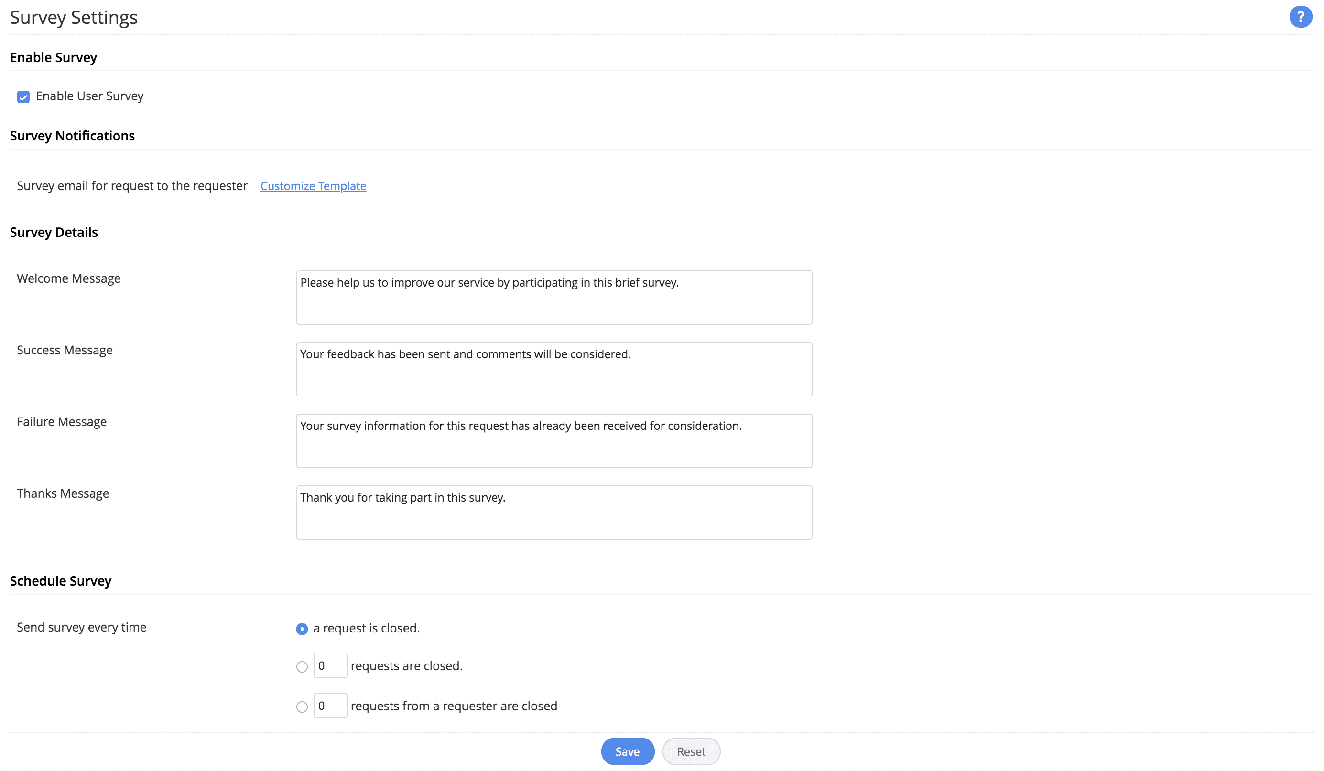The height and width of the screenshot is (771, 1324).
Task: Click inside the Failure Message text box
Action: click(554, 441)
